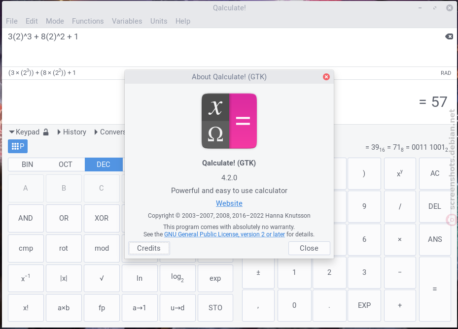Click the digit 6 key
458x329 pixels.
[364, 239]
